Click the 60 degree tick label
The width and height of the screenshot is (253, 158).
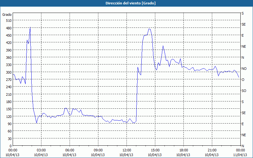[10, 131]
